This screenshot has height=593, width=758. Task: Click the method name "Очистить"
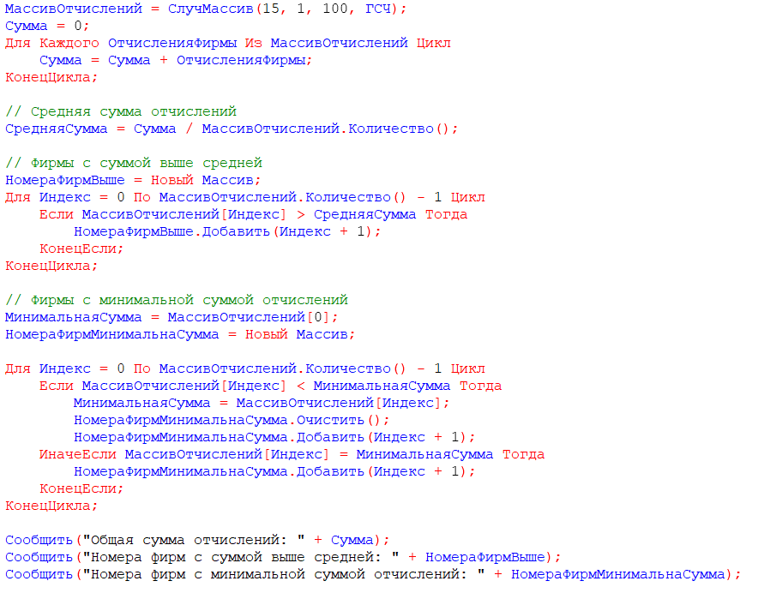(x=330, y=420)
